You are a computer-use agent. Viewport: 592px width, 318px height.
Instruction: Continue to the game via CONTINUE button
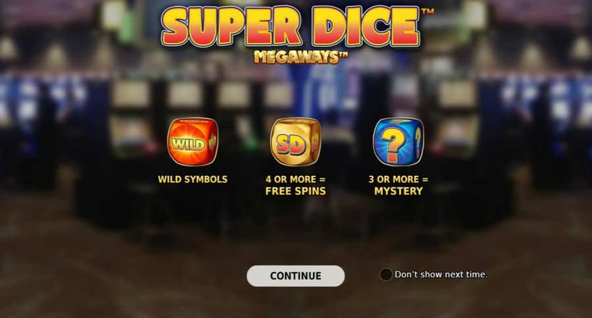295,276
